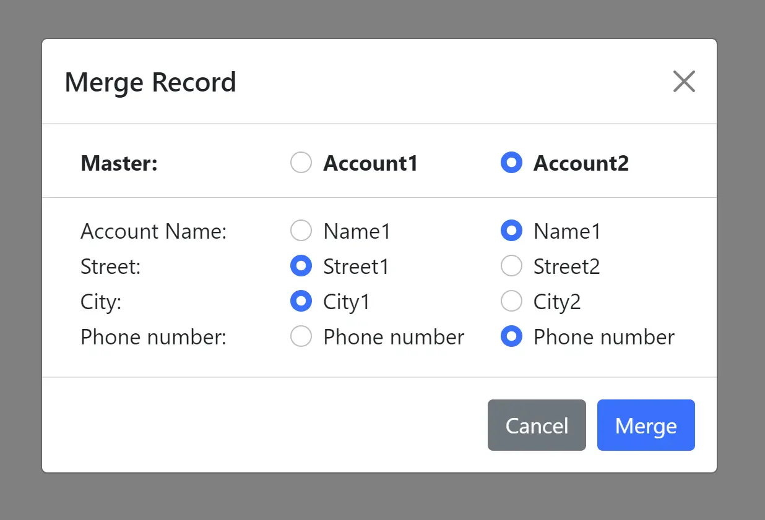Keep Street1 for the merged record
This screenshot has width=765, height=520.
tap(301, 265)
